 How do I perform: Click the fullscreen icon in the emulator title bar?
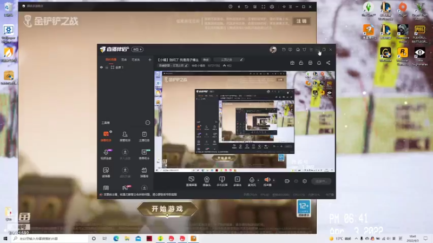tap(263, 6)
